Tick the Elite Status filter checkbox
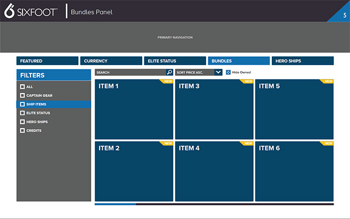 coord(22,113)
